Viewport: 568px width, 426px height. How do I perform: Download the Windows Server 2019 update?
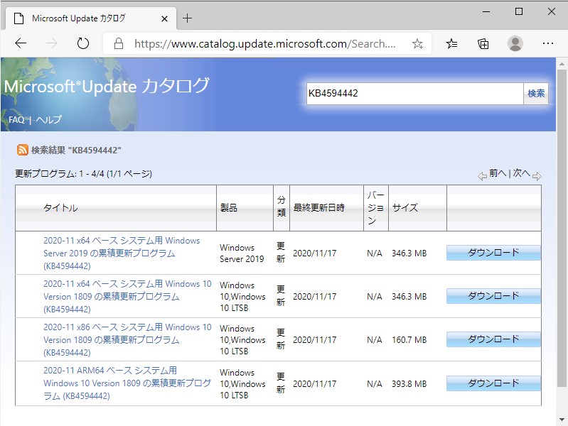[x=493, y=253]
